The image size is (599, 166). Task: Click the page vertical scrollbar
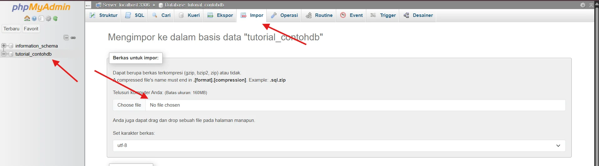click(x=597, y=83)
